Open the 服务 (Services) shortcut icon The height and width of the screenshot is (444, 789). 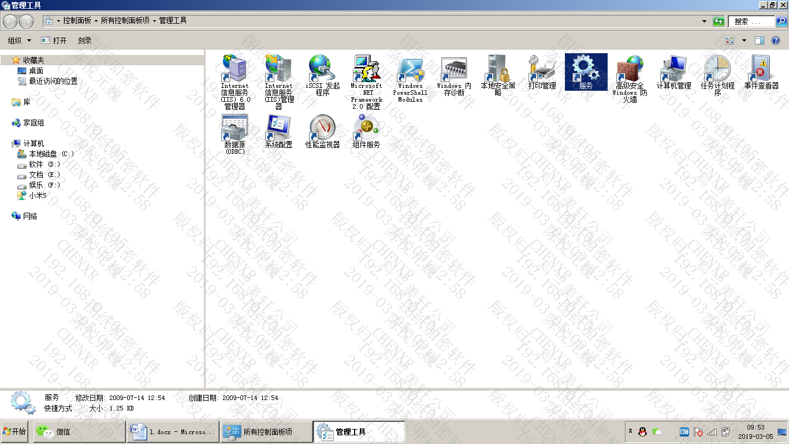tap(586, 69)
